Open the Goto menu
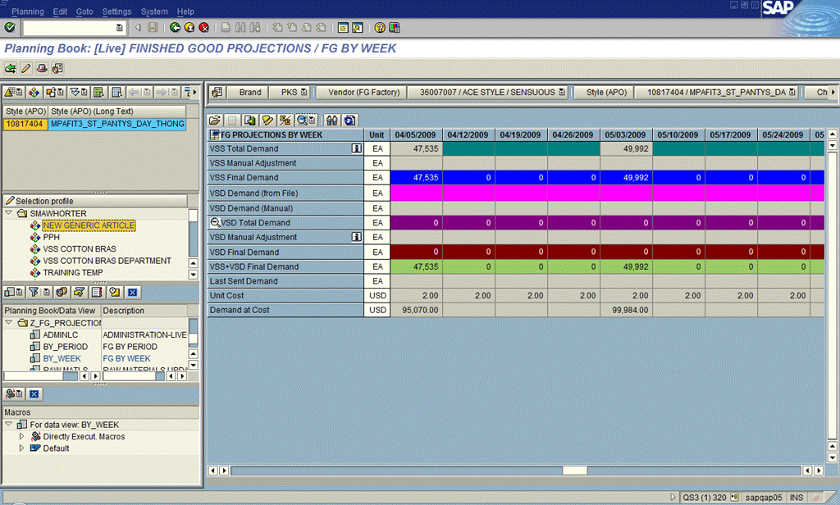This screenshot has width=840, height=505. click(x=84, y=11)
